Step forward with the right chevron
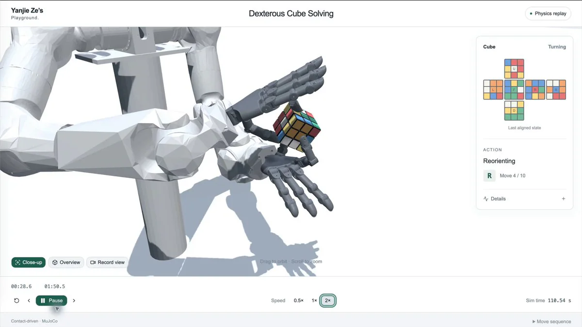This screenshot has height=327, width=582. click(74, 300)
